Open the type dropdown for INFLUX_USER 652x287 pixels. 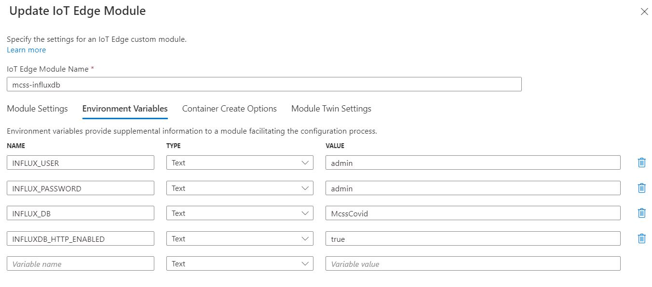(240, 162)
